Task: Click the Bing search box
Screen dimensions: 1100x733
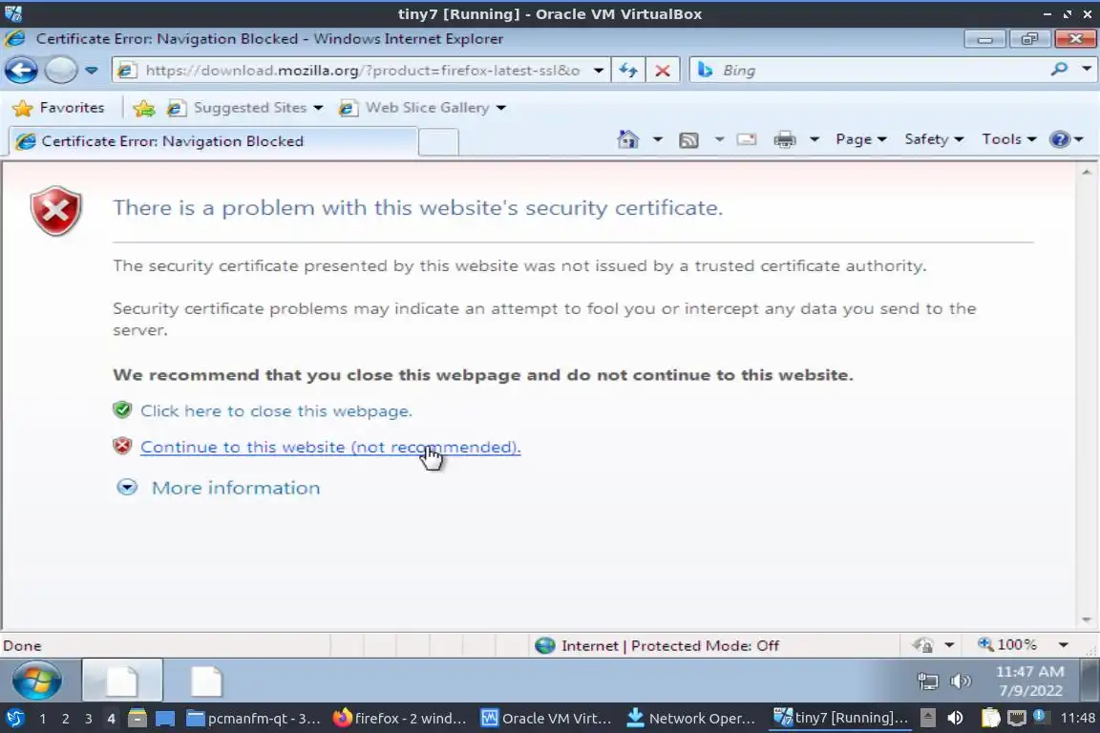Action: click(x=870, y=70)
